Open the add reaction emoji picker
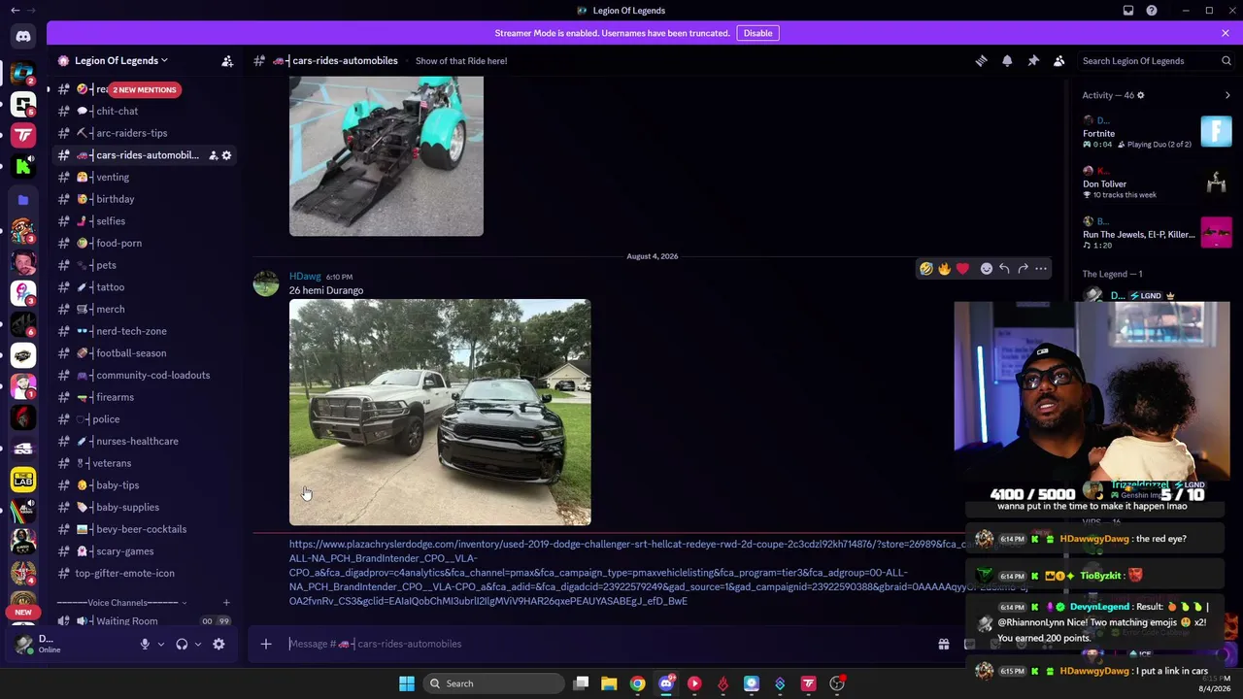The width and height of the screenshot is (1243, 699). click(x=987, y=269)
